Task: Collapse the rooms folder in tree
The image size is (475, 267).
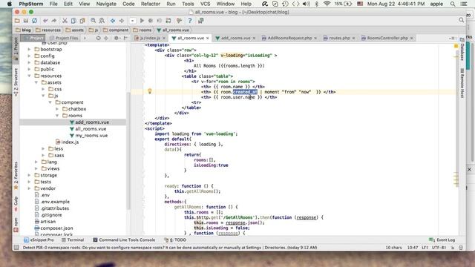Action: coord(57,116)
